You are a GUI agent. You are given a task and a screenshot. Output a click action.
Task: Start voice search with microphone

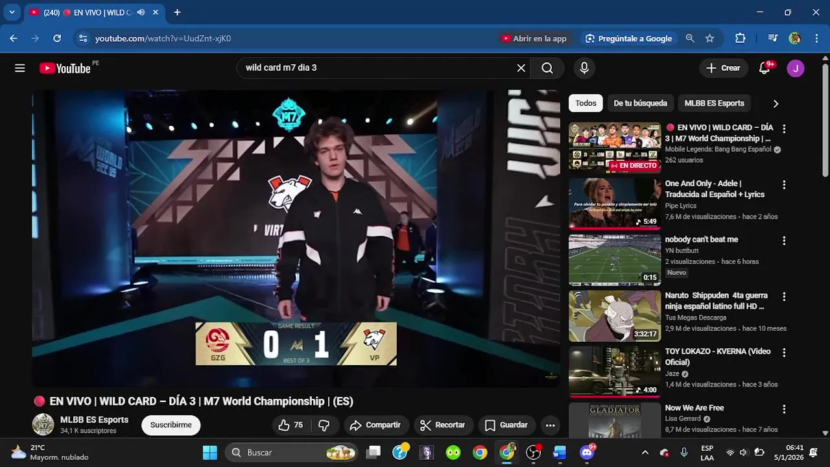click(584, 68)
